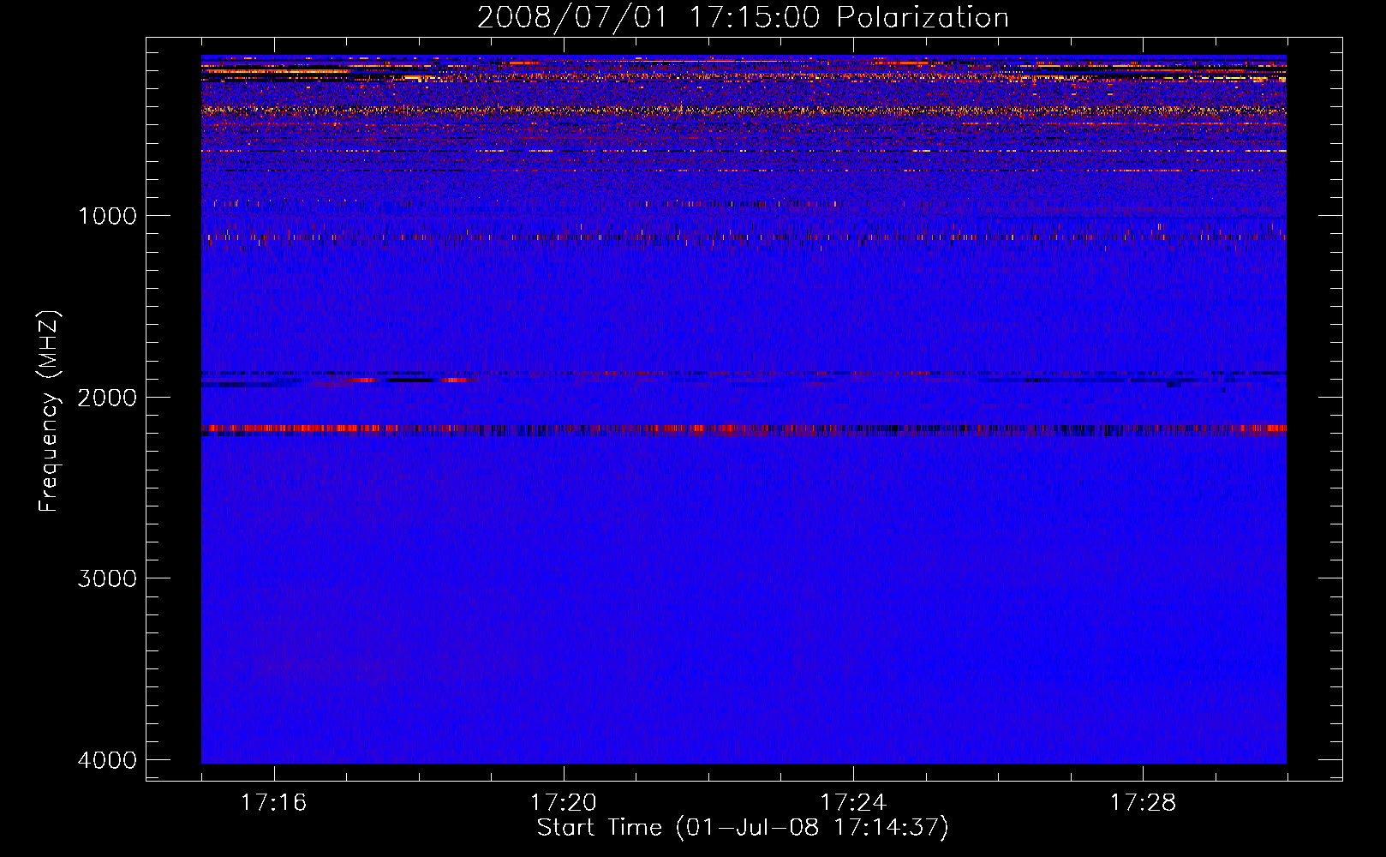
Task: Click the 17:16 time tick label
Action: [x=273, y=803]
